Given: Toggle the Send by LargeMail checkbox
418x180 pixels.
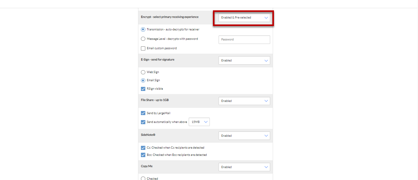Looking at the screenshot, I should tap(143, 113).
